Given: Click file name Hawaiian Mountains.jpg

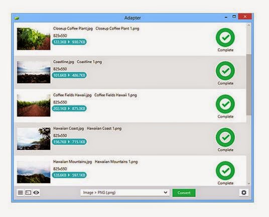Looking at the screenshot, I should pyautogui.click(x=73, y=162).
